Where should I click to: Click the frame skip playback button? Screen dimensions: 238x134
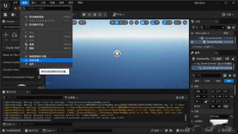tap(90, 14)
